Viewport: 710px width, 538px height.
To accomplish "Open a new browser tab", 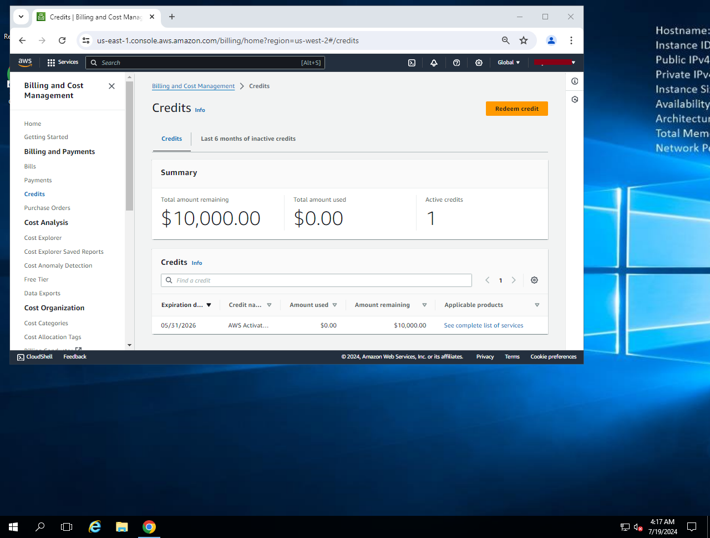I will [172, 17].
